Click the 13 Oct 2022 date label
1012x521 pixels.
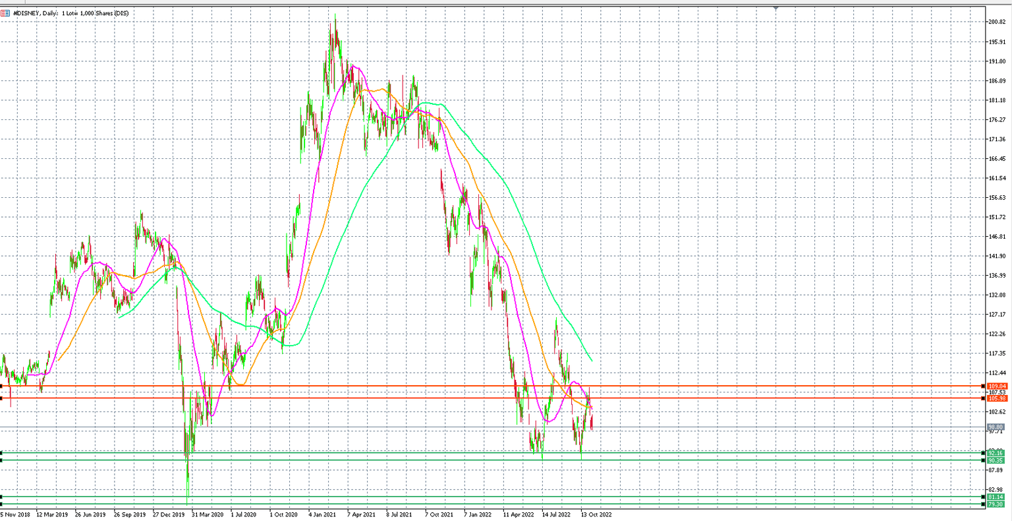coord(596,514)
